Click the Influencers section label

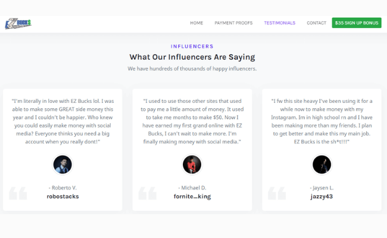pyautogui.click(x=192, y=46)
